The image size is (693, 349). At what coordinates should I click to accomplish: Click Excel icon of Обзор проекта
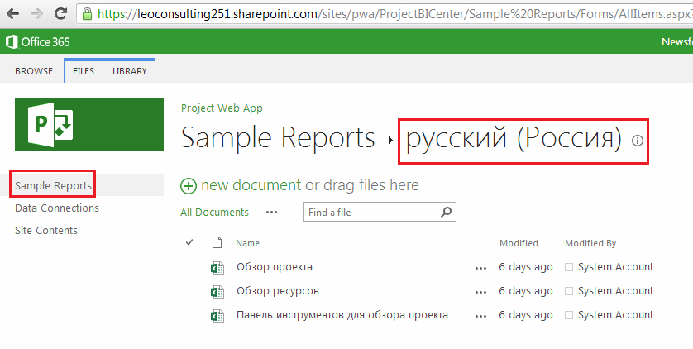[x=217, y=268]
